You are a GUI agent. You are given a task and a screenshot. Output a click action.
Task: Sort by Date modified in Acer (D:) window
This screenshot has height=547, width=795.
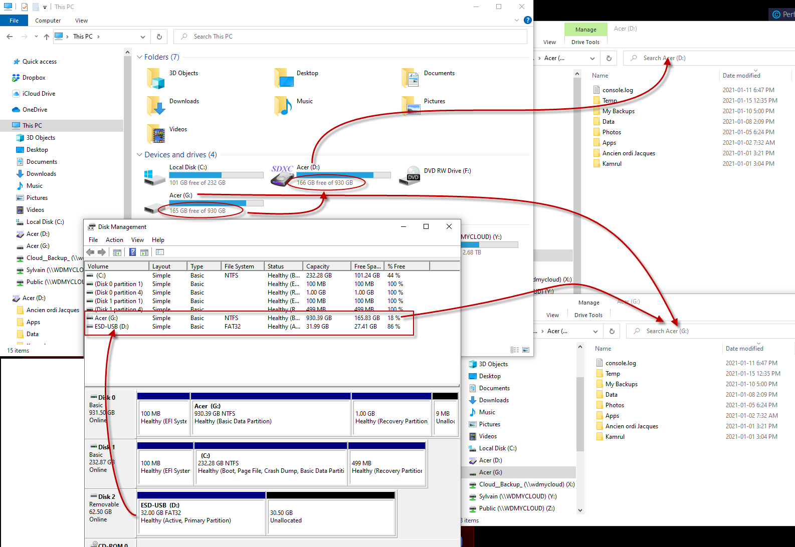click(x=755, y=76)
